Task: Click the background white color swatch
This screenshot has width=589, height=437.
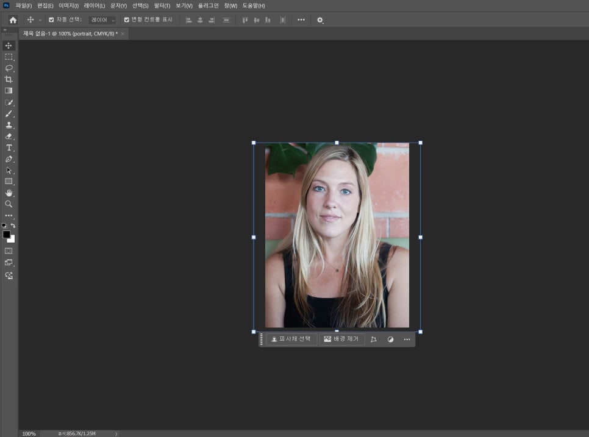Action: pyautogui.click(x=12, y=240)
